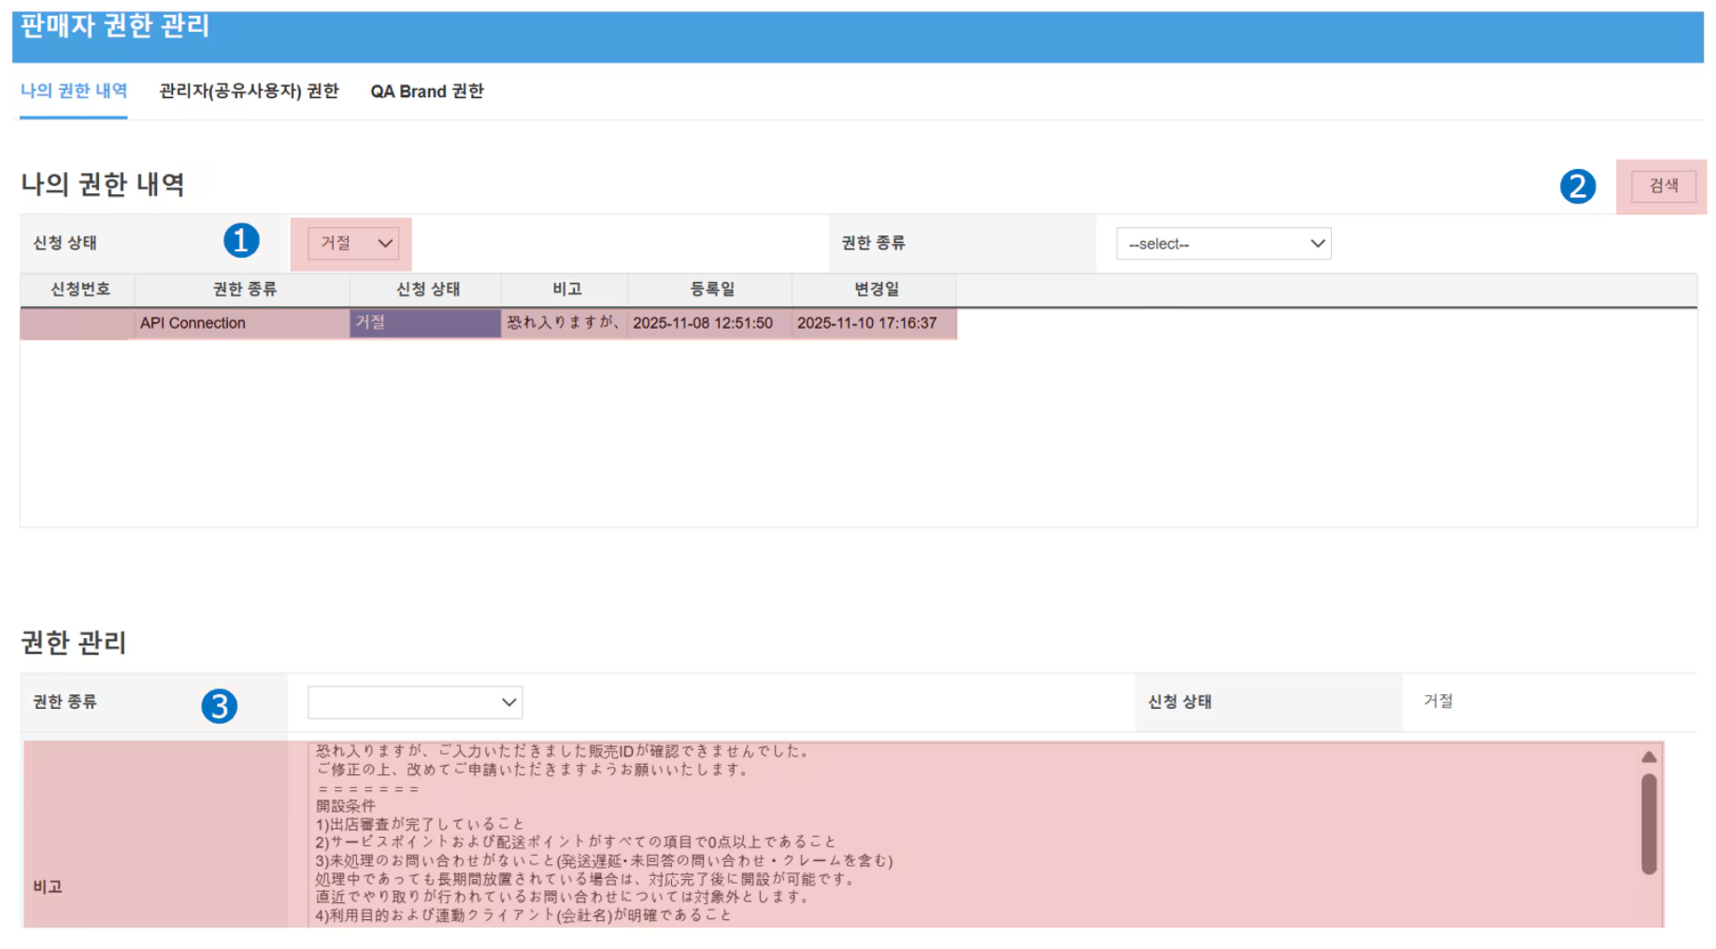Open the empty dropdown under 권한 관리
Viewport: 1716px width, 949px height.
tap(415, 702)
